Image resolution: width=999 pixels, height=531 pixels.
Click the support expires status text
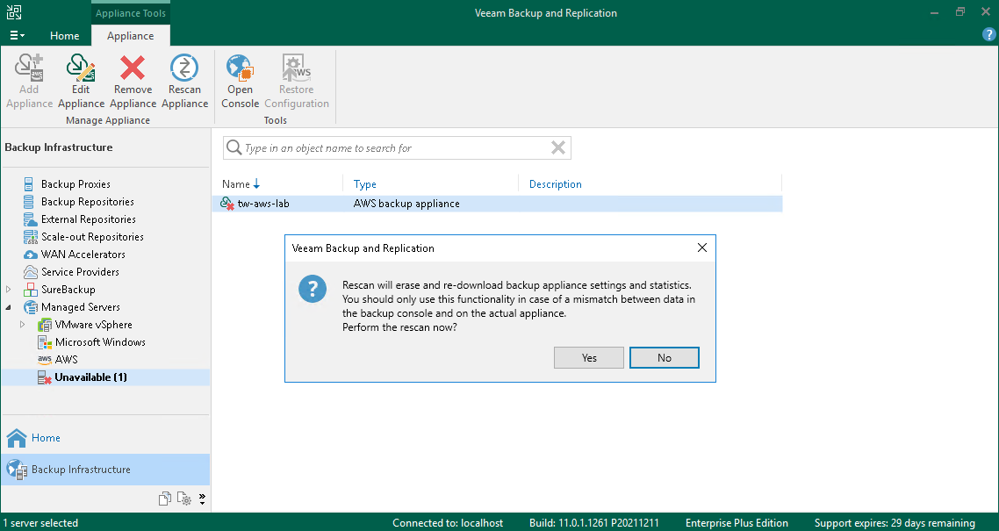click(895, 523)
